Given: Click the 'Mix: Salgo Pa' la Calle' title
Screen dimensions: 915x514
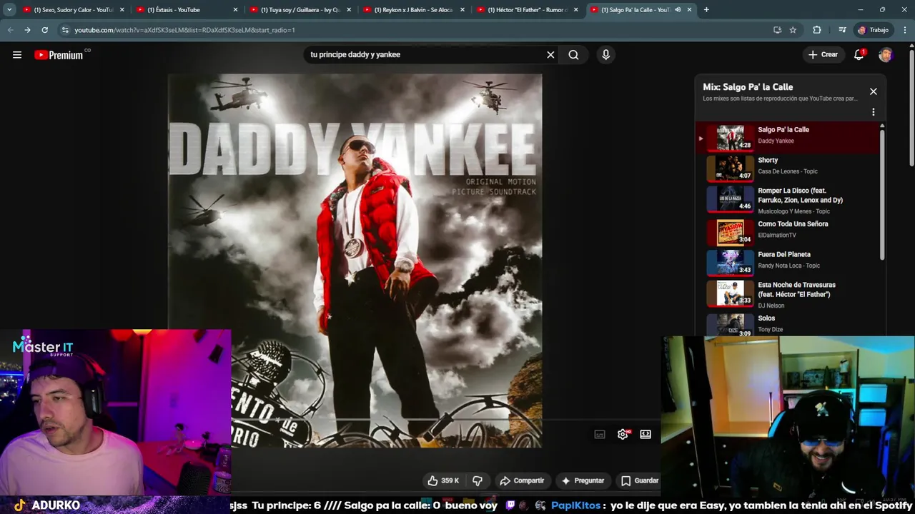Looking at the screenshot, I should click(748, 87).
